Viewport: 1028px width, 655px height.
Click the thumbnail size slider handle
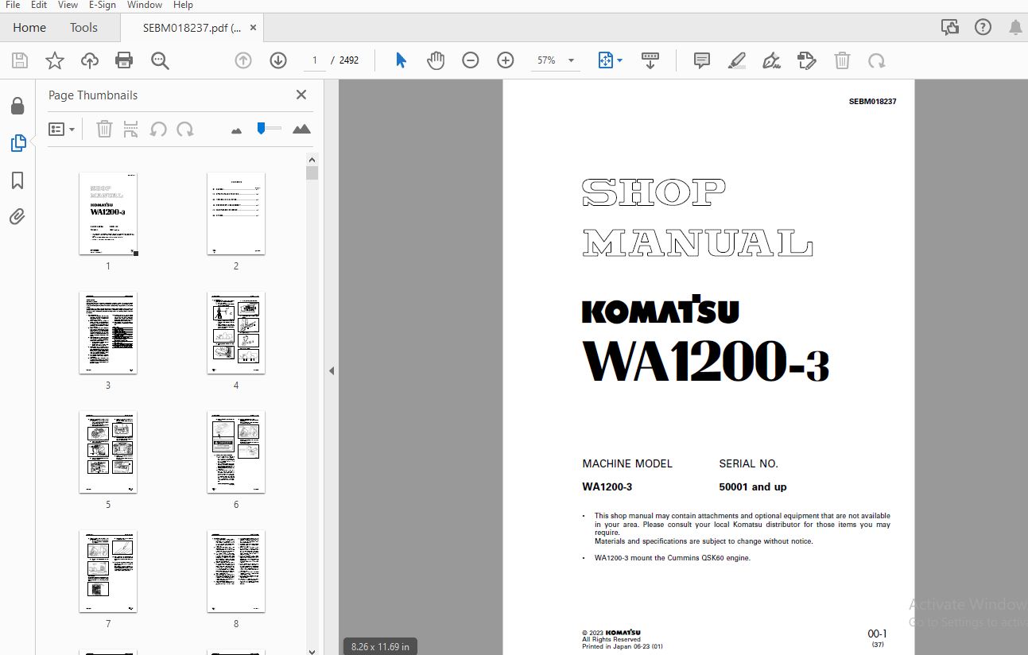pyautogui.click(x=261, y=128)
